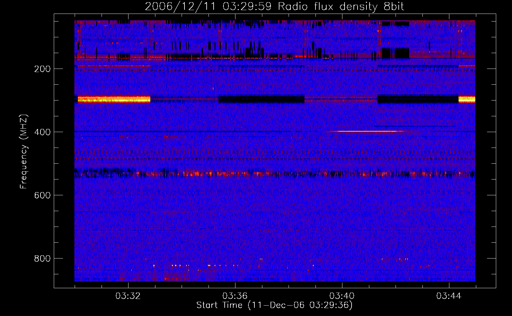512x316 pixels.
Task: Click the 600 frequency tick label
Action: click(x=42, y=195)
